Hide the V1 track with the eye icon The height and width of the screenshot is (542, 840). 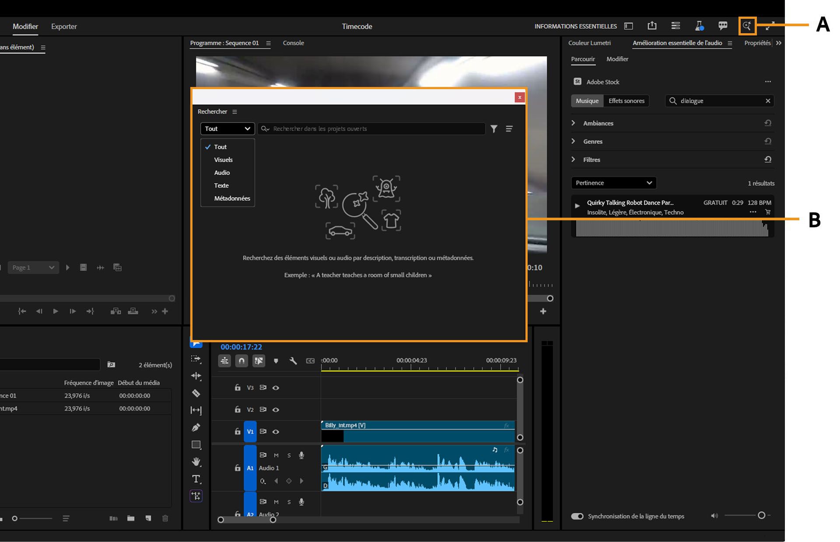[276, 431]
